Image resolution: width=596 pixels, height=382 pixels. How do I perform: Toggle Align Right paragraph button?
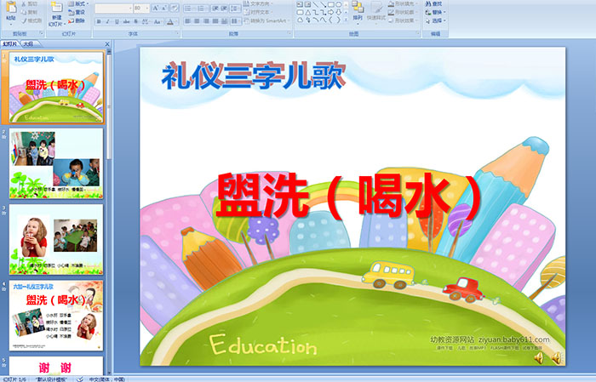(x=206, y=21)
